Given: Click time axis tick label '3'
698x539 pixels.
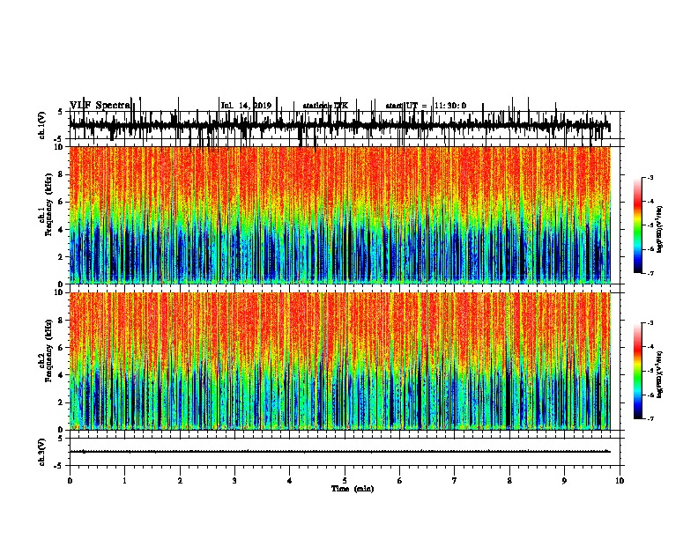Looking at the screenshot, I should coord(234,481).
